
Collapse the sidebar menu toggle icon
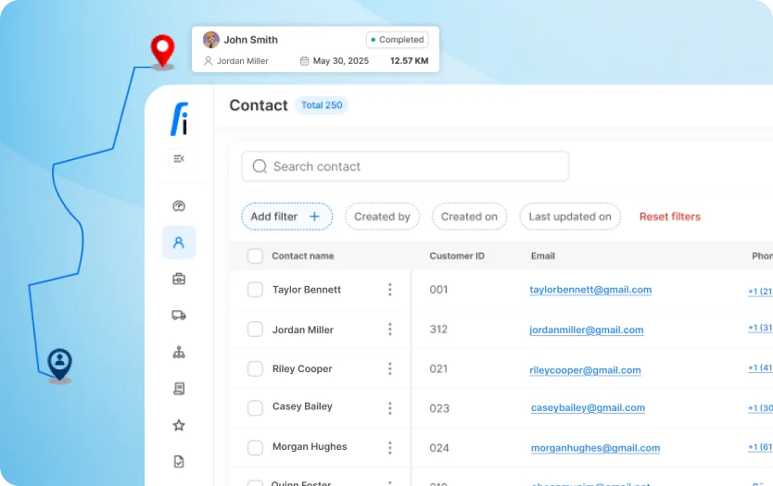click(179, 158)
